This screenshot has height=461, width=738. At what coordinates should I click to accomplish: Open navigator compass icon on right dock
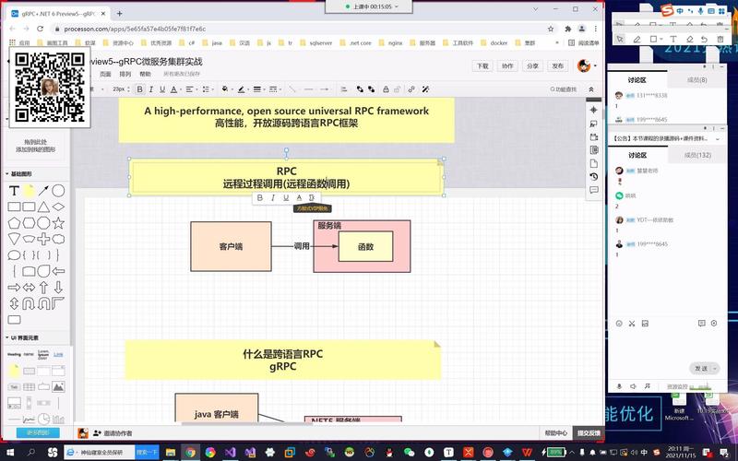click(593, 110)
